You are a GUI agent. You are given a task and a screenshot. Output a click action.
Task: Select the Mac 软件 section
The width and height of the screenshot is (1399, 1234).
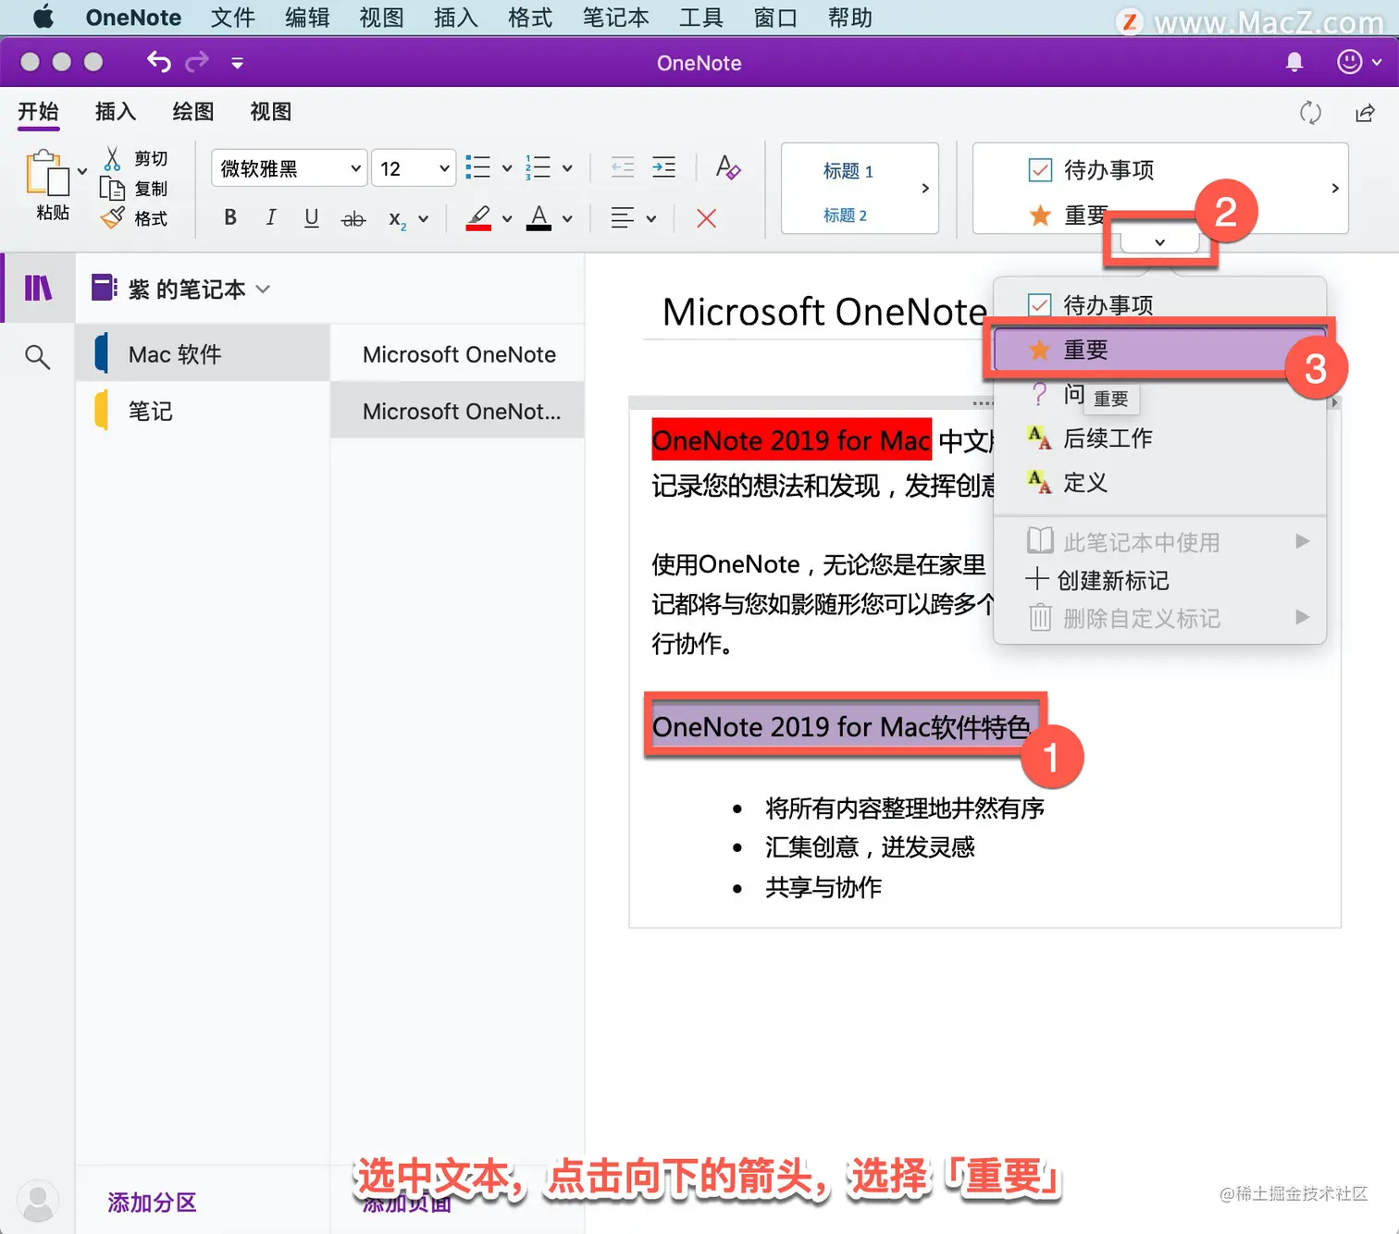(203, 354)
